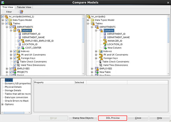Click the Filter label in toolbar
Image resolution: width=171 pixels, height=122 pixels.
[x=9, y=12]
